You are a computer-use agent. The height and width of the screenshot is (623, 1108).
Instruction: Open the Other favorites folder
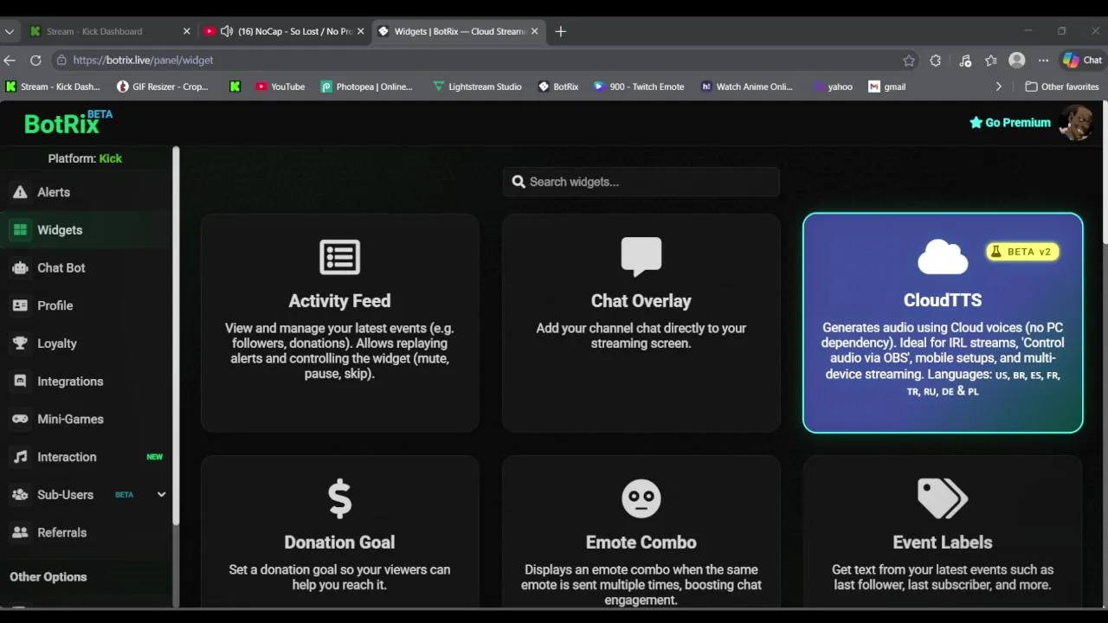(x=1062, y=87)
